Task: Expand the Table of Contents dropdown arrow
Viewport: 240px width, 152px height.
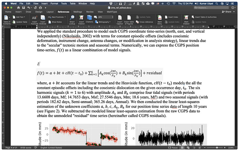Action: [x=10, y=17]
